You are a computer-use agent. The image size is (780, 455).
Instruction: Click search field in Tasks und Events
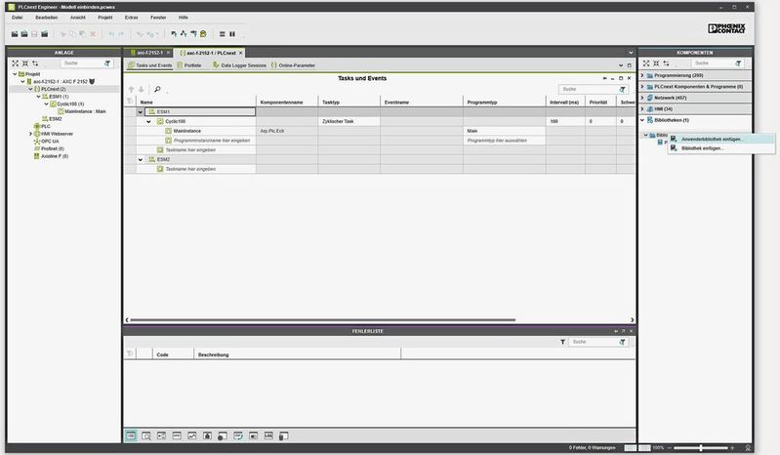pos(587,89)
